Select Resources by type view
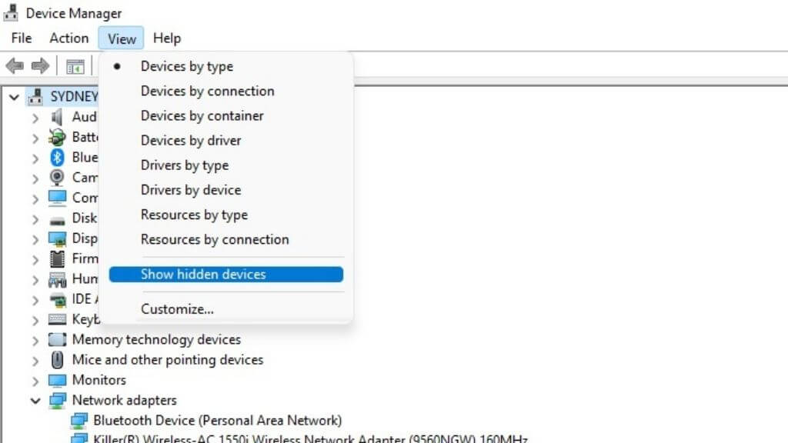Image resolution: width=788 pixels, height=443 pixels. tap(194, 215)
